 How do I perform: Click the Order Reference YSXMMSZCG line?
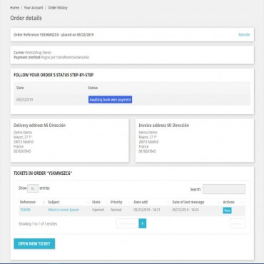click(54, 35)
